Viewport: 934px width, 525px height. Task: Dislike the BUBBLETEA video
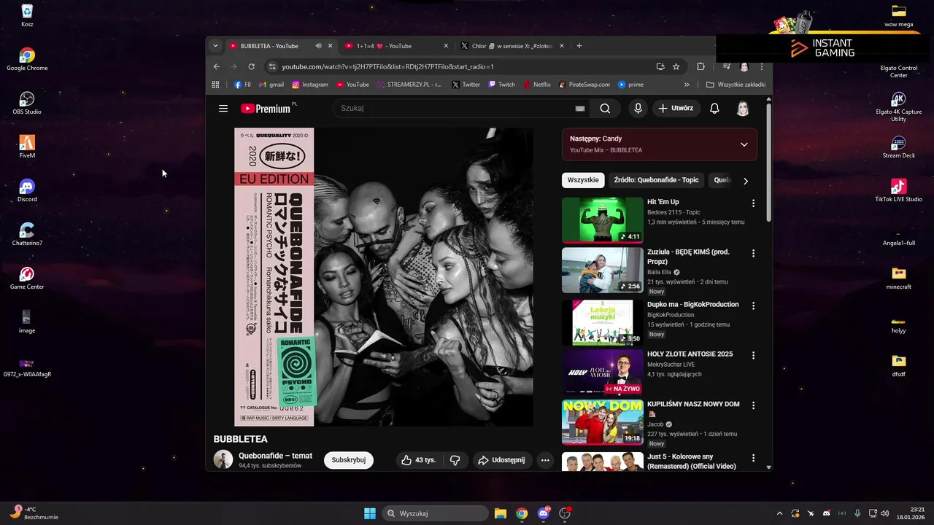pyautogui.click(x=455, y=460)
